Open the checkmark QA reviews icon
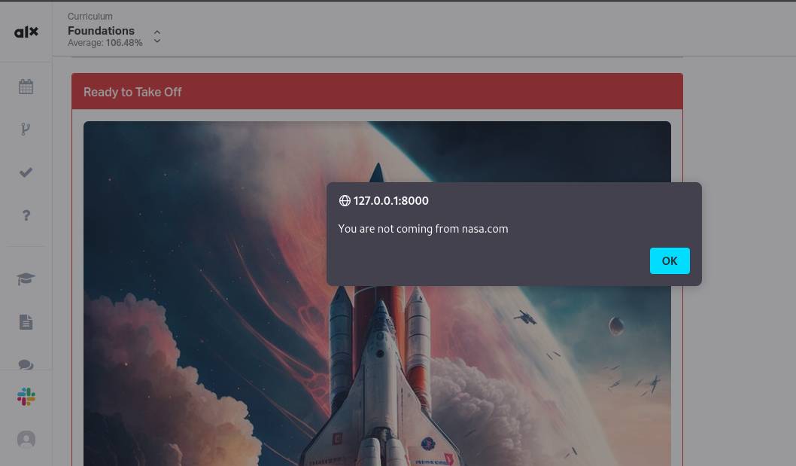 point(26,172)
